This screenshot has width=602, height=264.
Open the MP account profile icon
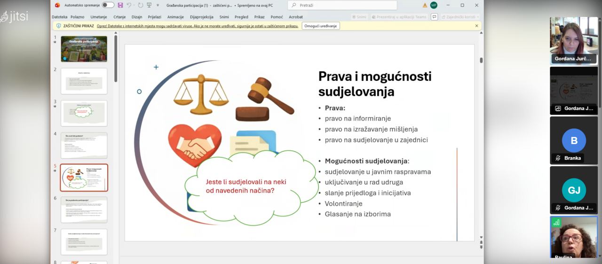[434, 5]
